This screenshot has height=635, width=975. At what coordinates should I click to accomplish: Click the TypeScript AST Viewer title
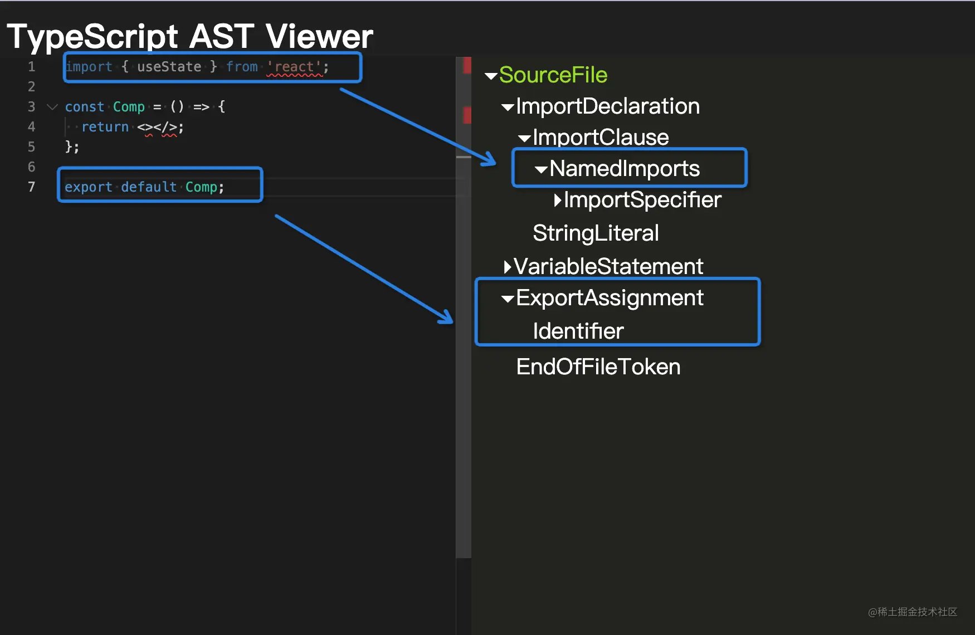click(x=190, y=36)
